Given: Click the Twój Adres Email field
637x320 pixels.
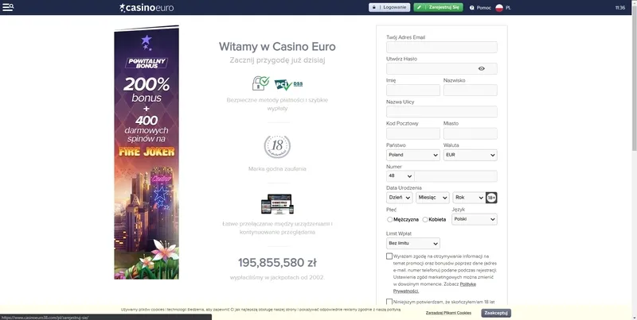Looking at the screenshot, I should 442,47.
